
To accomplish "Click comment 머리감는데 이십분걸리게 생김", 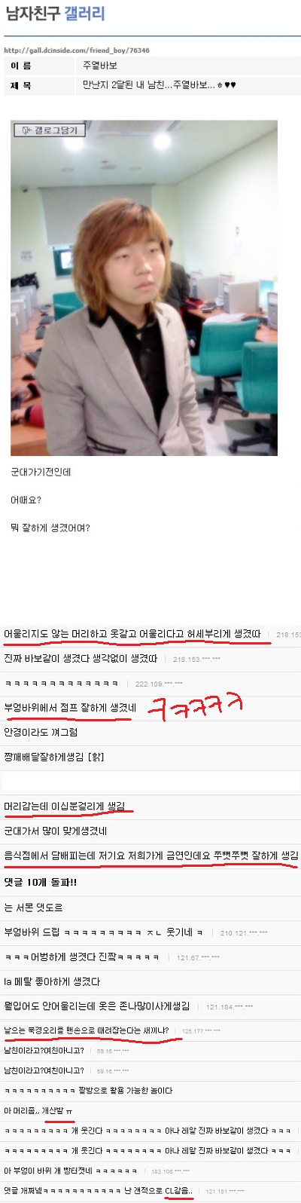I will 65,807.
